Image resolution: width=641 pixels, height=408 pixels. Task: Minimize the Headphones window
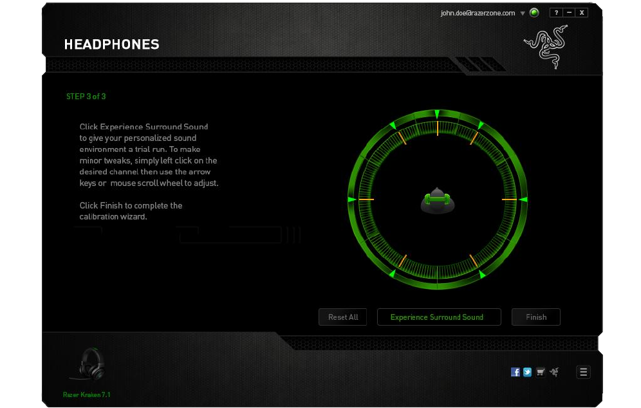569,13
